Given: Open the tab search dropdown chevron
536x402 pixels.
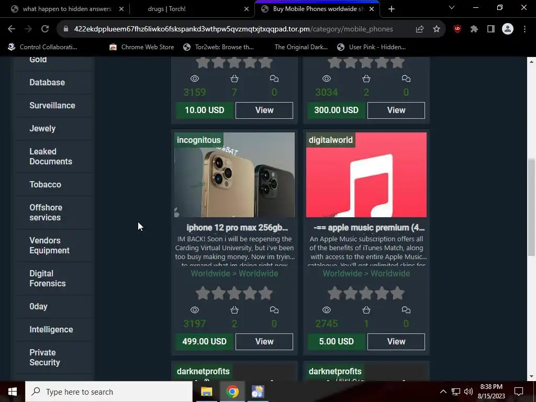Looking at the screenshot, I should (x=452, y=7).
